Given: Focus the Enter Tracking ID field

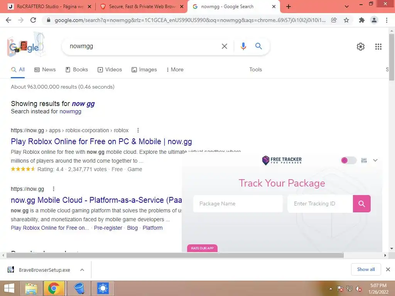Looking at the screenshot, I should (x=320, y=203).
